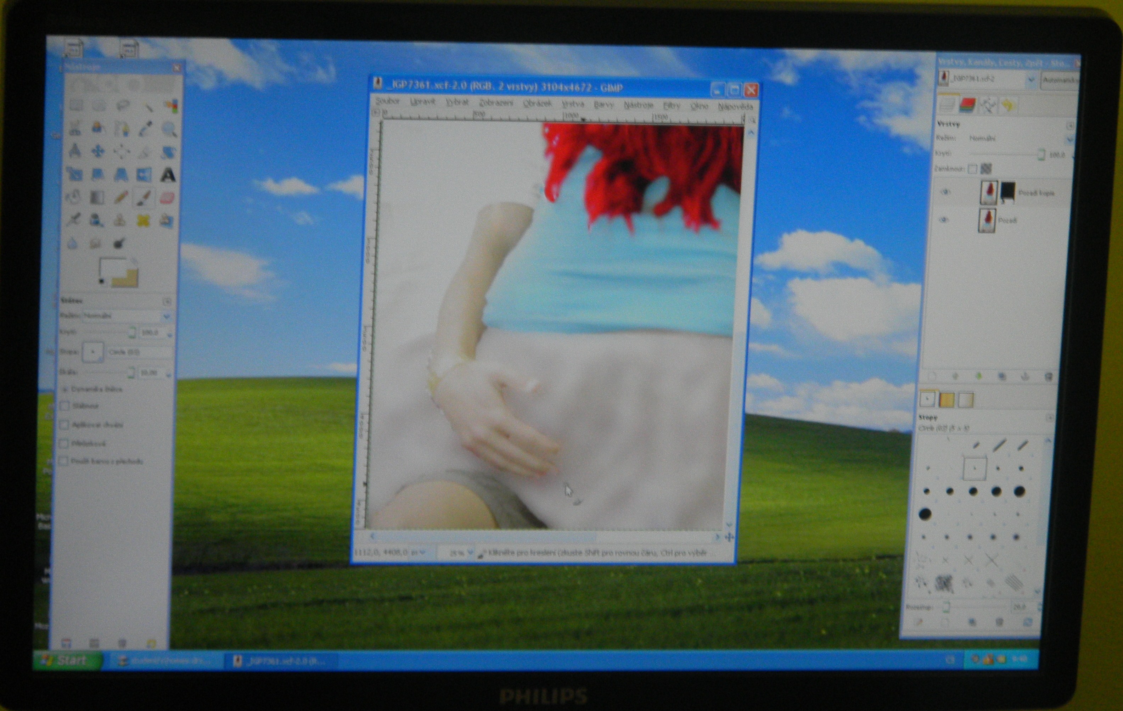Select the Eraser tool
The height and width of the screenshot is (711, 1123).
click(x=167, y=198)
